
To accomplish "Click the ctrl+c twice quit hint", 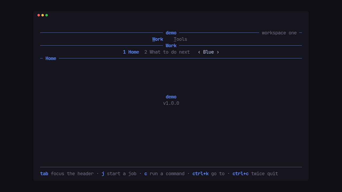I will click(x=255, y=174).
